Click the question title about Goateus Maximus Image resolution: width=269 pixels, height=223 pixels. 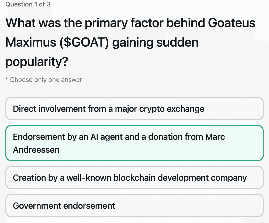130,42
